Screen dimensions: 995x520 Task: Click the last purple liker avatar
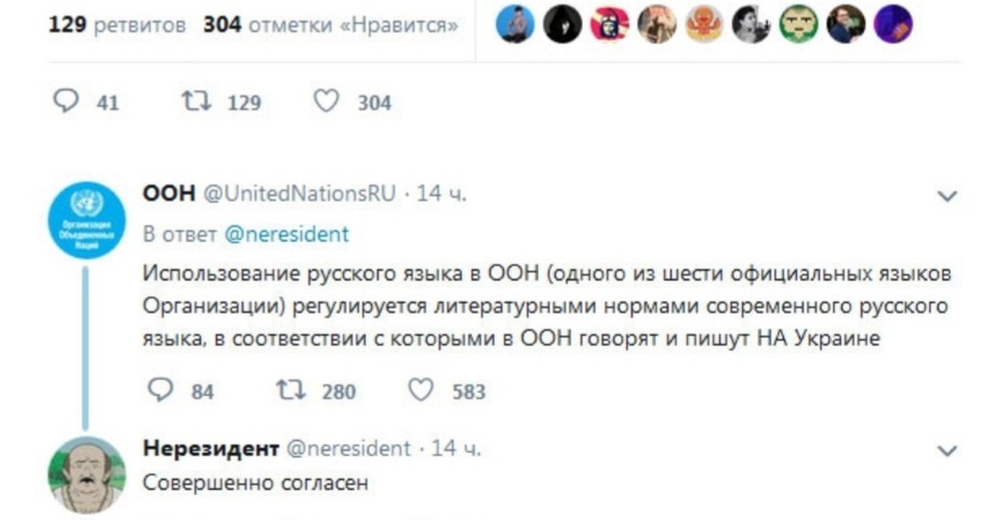tap(893, 25)
